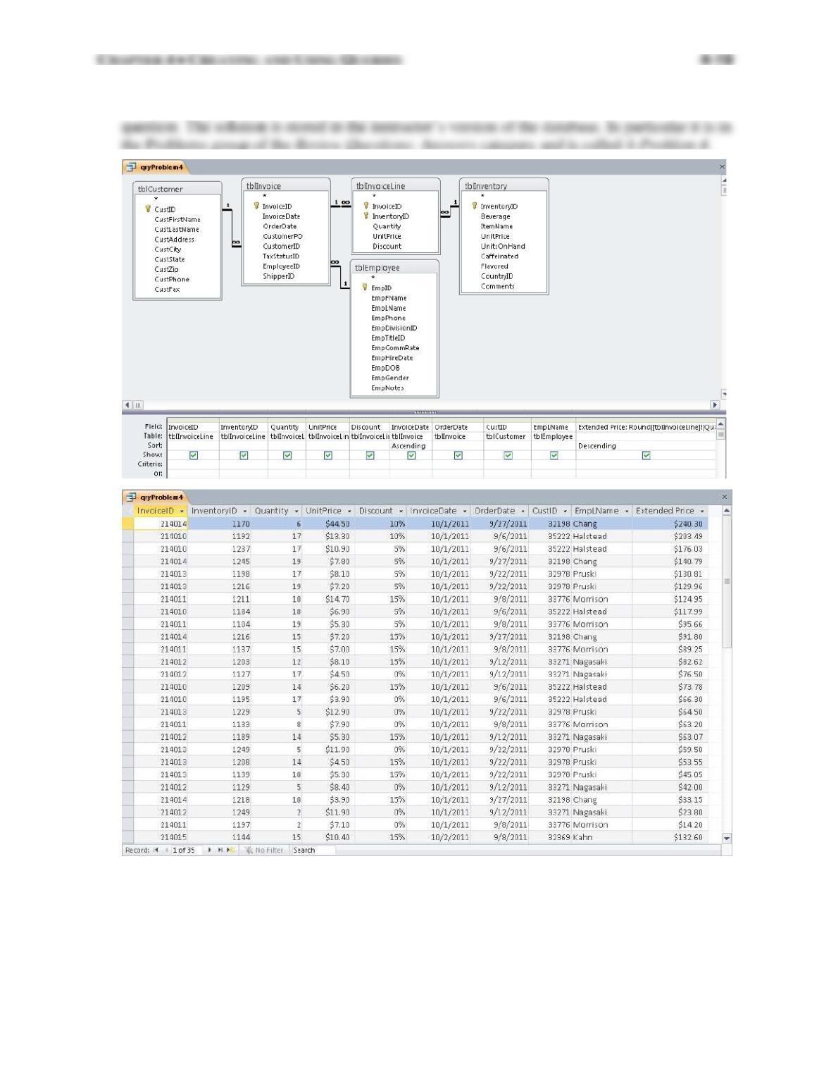Image resolution: width=831 pixels, height=1076 pixels.
Task: Click the CustID primary key icon in tblCustomer
Action: (148, 209)
